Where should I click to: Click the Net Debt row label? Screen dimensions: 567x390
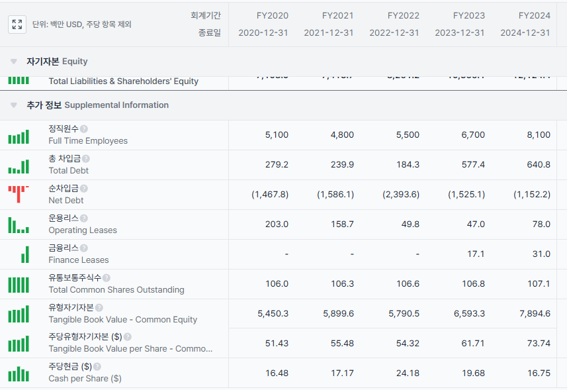point(66,200)
